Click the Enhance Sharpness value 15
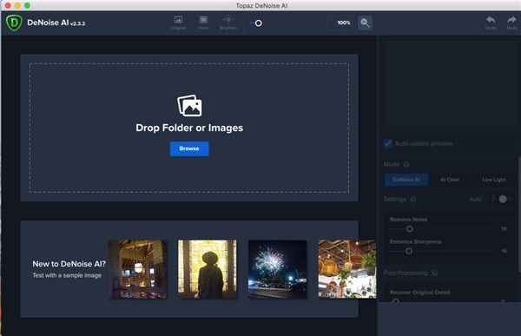This screenshot has height=336, width=521. 504,251
